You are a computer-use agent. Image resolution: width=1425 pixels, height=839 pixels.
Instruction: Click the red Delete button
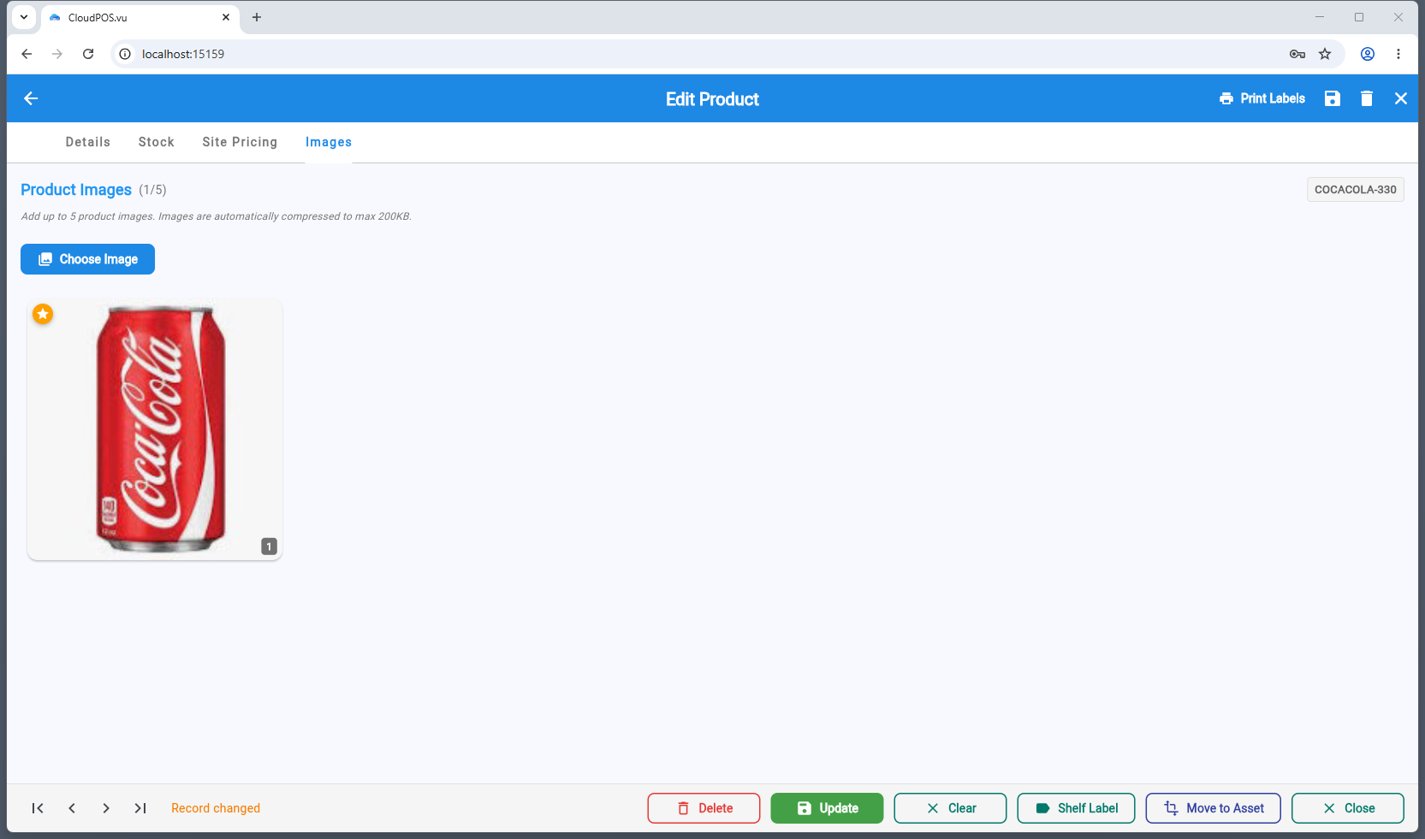(x=704, y=808)
